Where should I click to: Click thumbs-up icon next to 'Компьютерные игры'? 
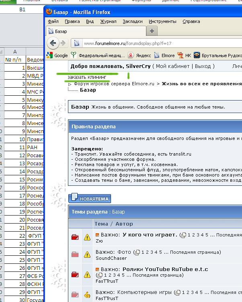87,295
